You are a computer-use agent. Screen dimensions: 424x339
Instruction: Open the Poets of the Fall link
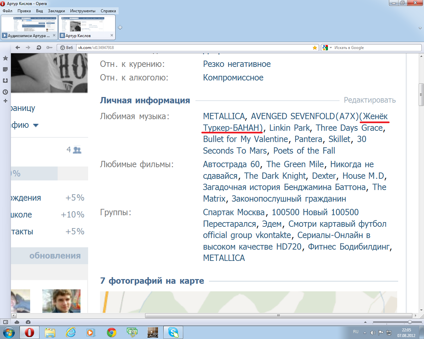click(304, 151)
